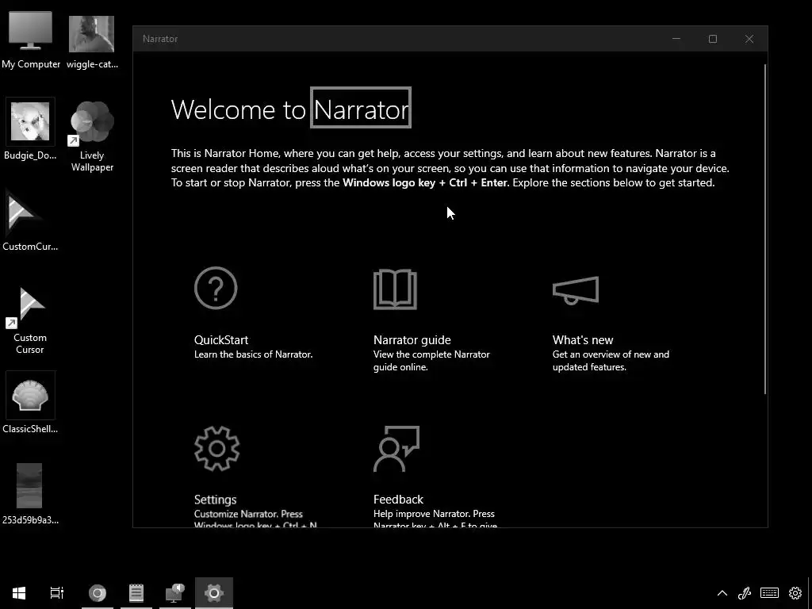Select the Budgie_Do... desktop image
This screenshot has width=812, height=609.
(30, 129)
